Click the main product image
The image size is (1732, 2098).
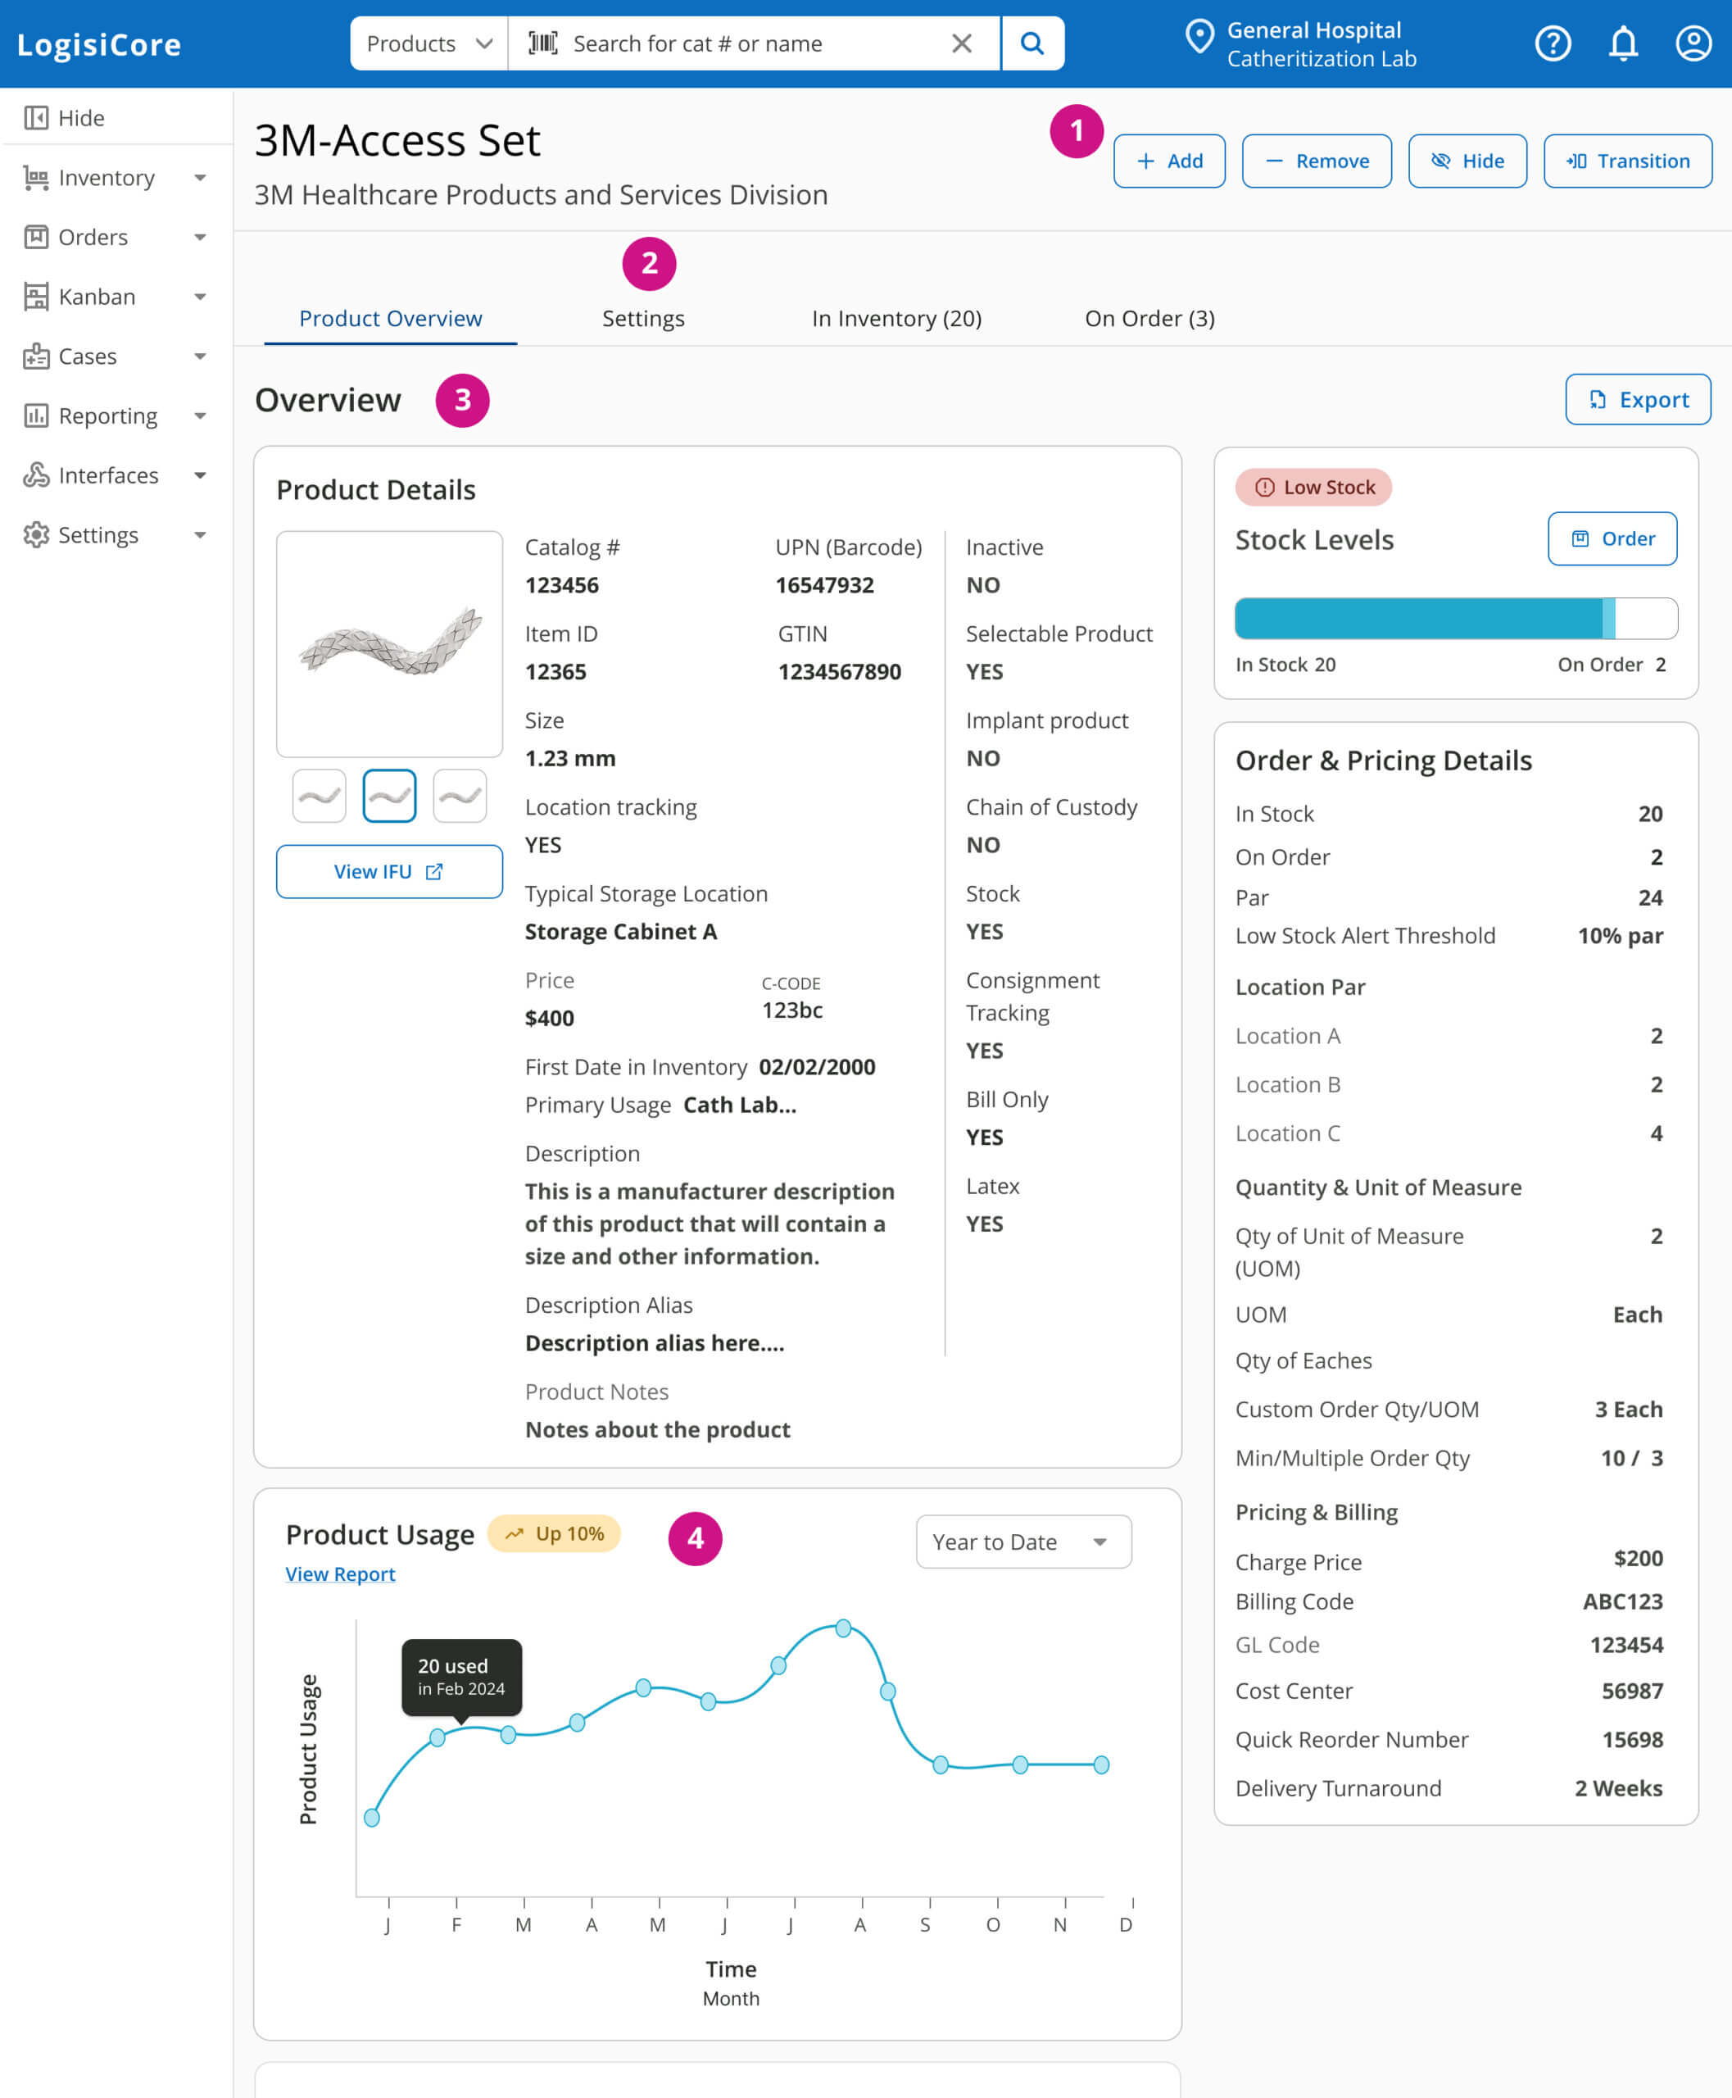click(x=389, y=644)
